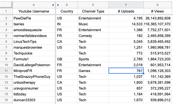Select the column F header

pos(126,5)
